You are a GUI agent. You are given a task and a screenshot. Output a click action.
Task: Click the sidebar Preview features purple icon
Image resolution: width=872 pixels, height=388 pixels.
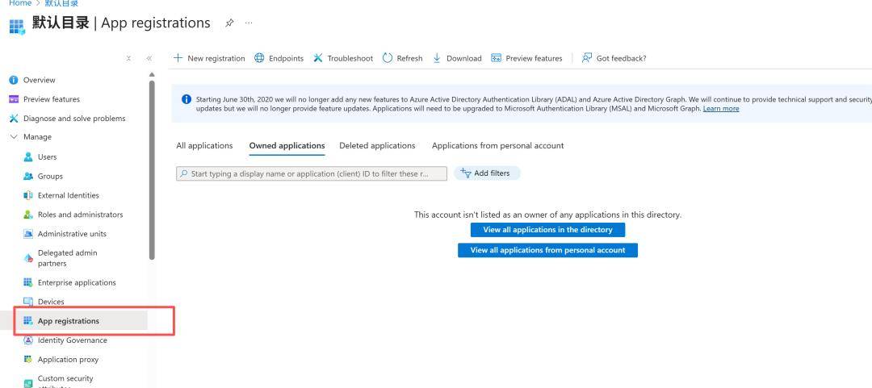click(x=14, y=99)
